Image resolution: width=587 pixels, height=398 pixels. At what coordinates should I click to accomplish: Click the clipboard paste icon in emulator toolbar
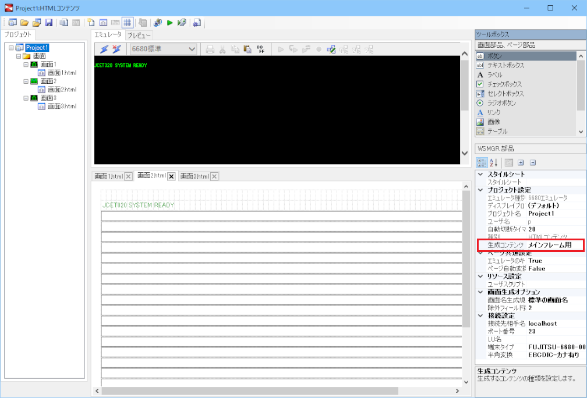pos(247,49)
